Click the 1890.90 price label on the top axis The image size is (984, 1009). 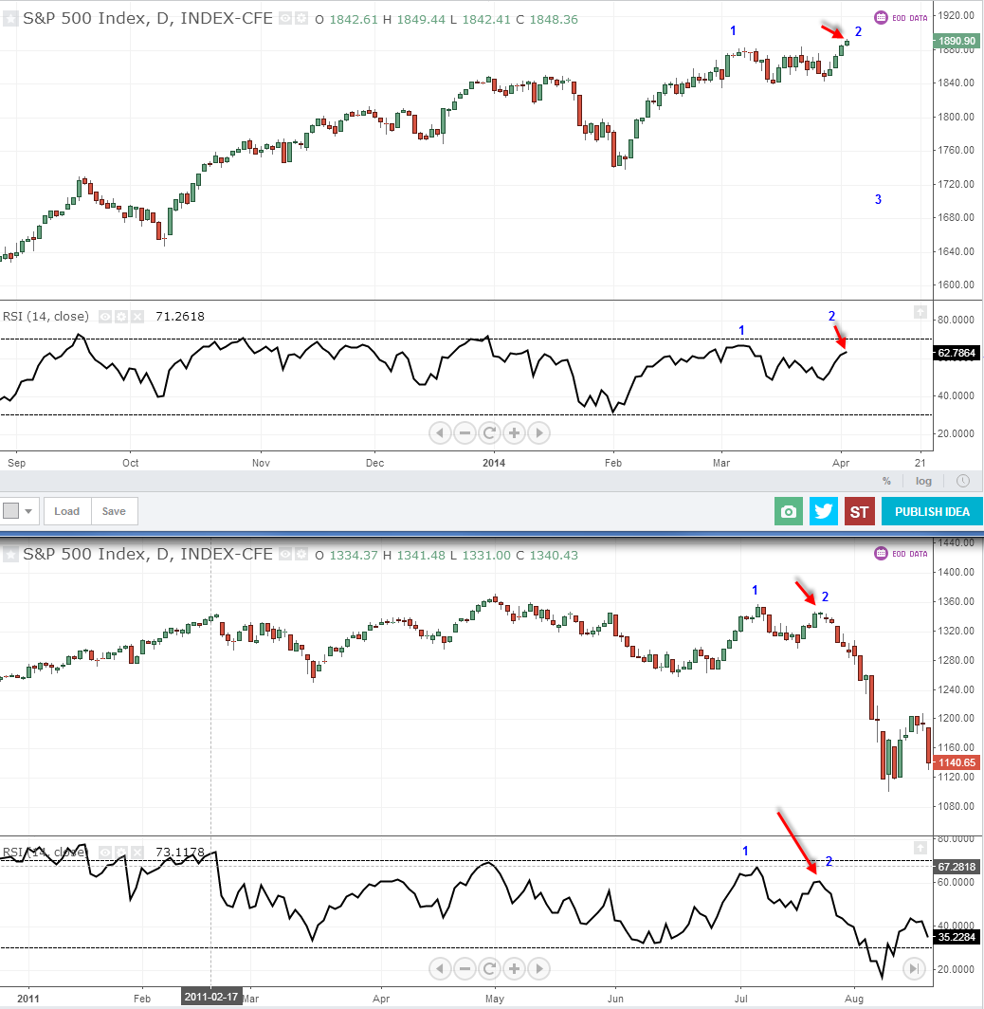(957, 41)
